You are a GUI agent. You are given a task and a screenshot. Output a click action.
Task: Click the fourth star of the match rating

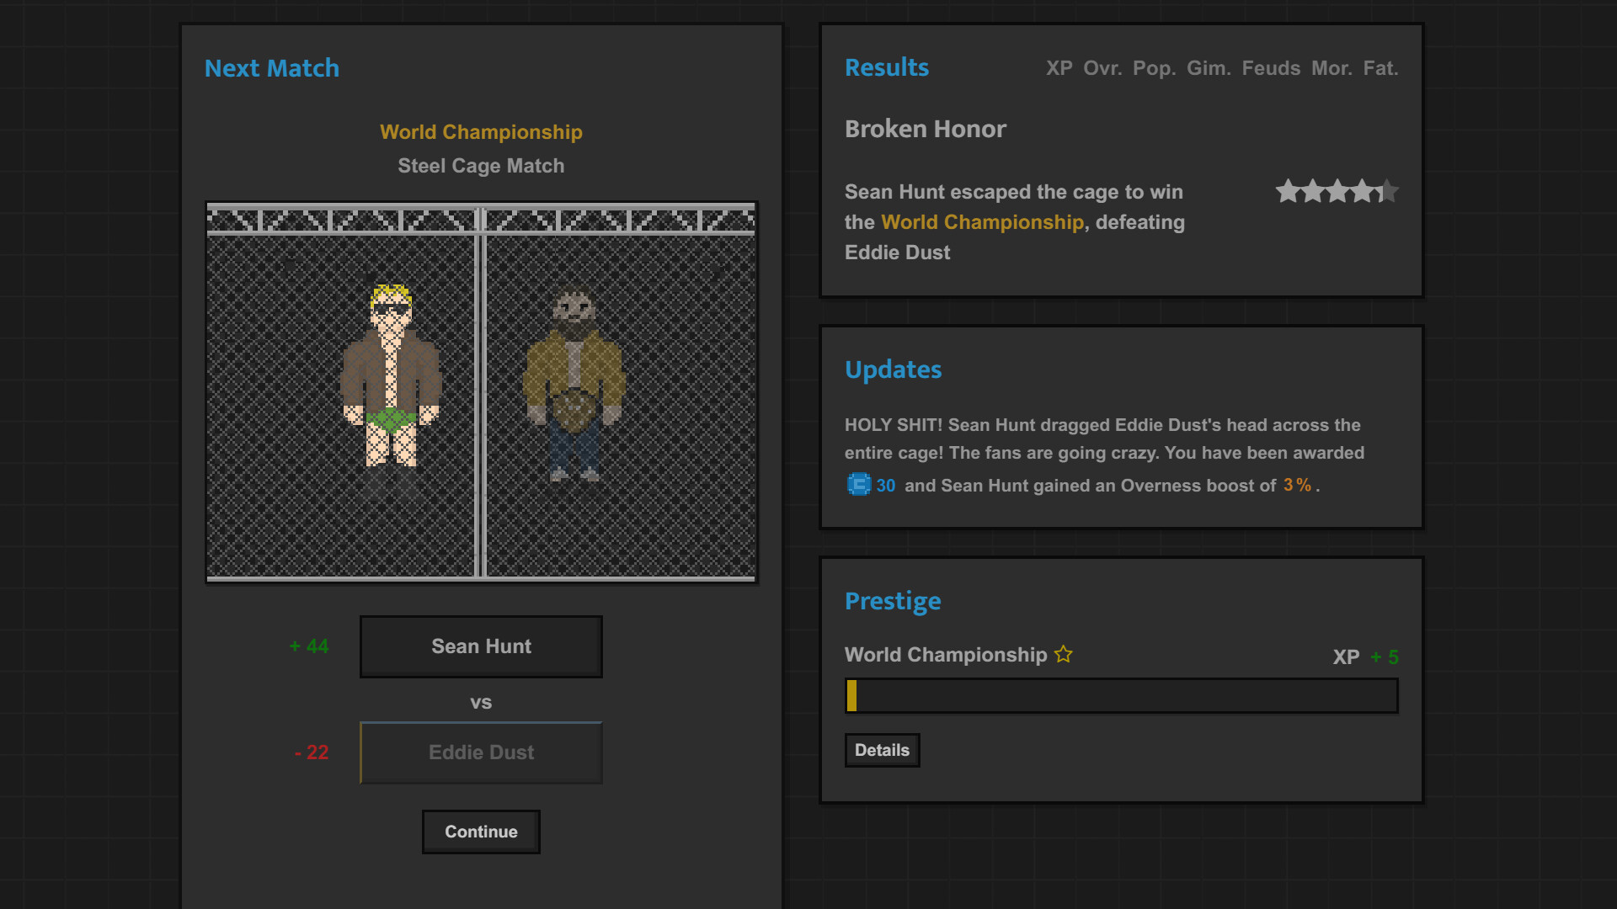pyautogui.click(x=1362, y=191)
